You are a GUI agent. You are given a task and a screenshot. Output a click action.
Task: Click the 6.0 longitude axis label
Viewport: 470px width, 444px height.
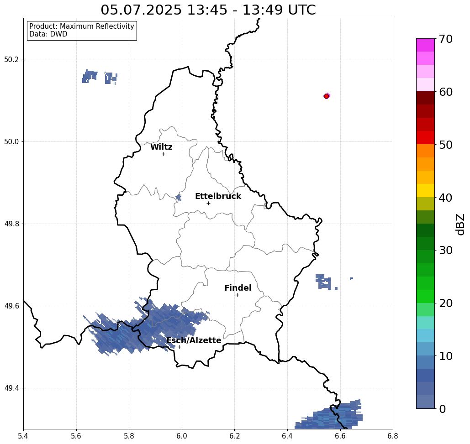(182, 436)
